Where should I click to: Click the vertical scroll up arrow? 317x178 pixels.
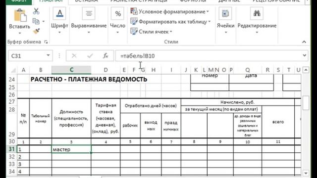click(306, 70)
